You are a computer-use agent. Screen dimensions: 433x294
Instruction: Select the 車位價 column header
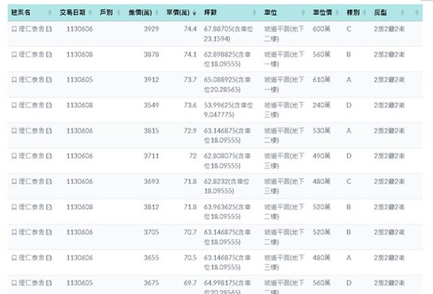(322, 13)
